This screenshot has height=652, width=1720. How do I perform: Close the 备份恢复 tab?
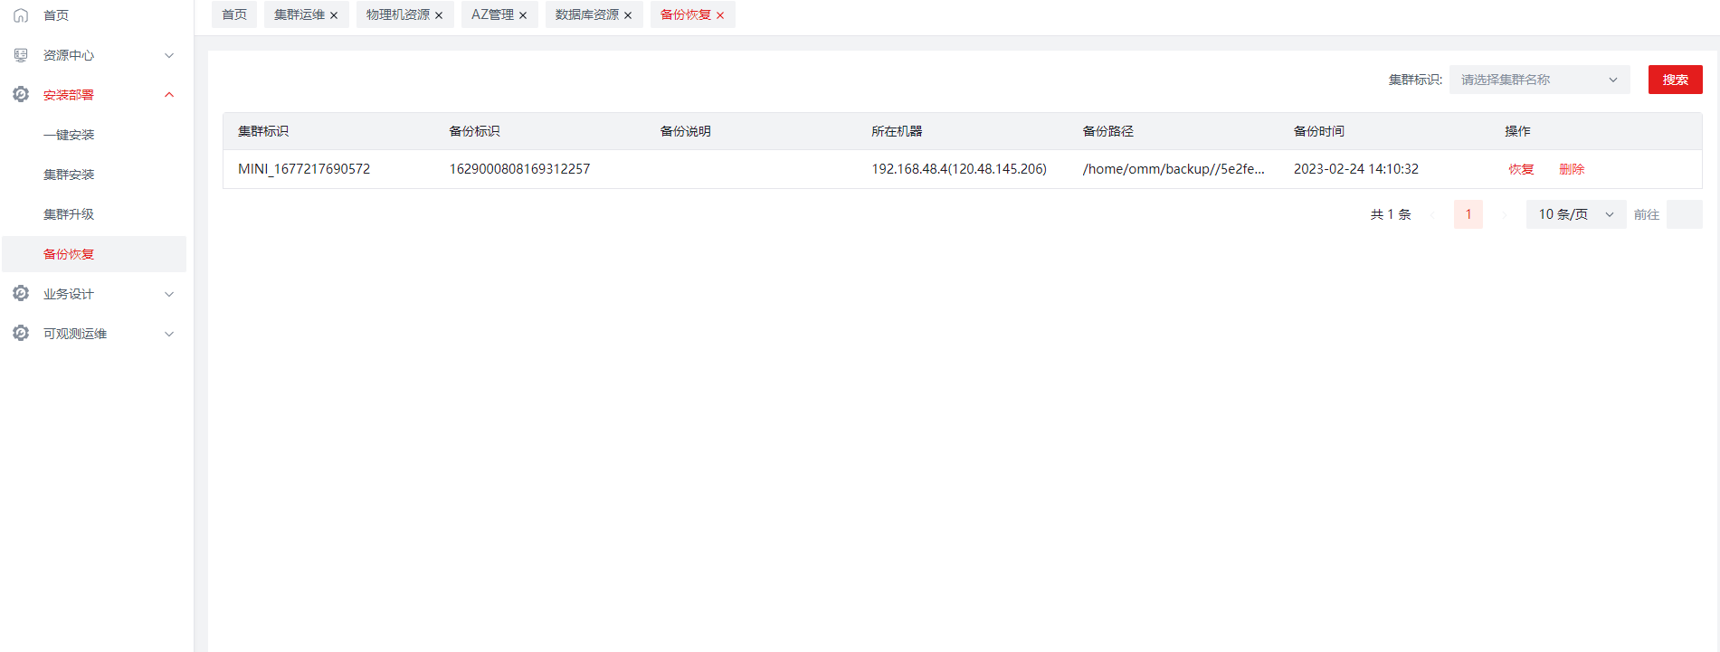tap(720, 15)
